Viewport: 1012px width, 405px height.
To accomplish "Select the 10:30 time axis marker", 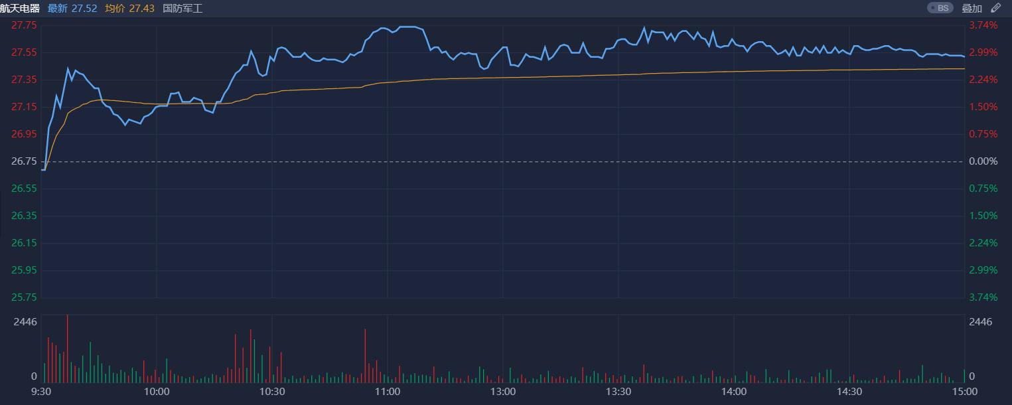I will pos(272,392).
